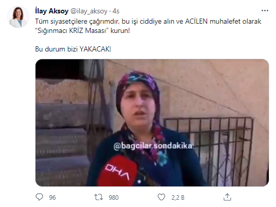Retweet the post using the retweet icon
The height and width of the screenshot is (207, 276).
[98, 197]
